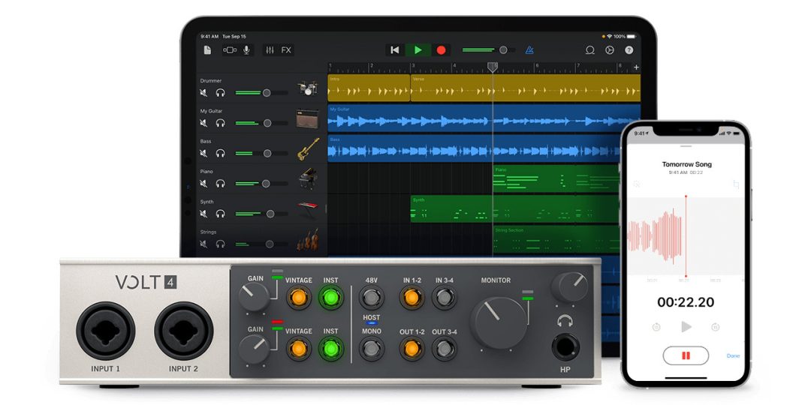Select the OUT 3-4 button
The height and width of the screenshot is (405, 811).
pyautogui.click(x=444, y=349)
